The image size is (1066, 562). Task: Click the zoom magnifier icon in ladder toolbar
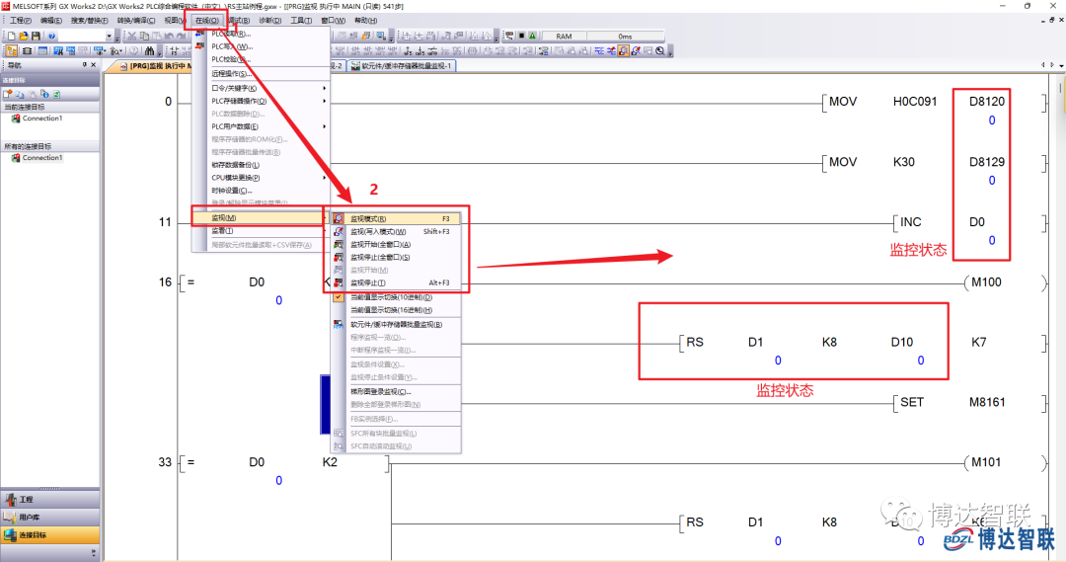tap(660, 51)
